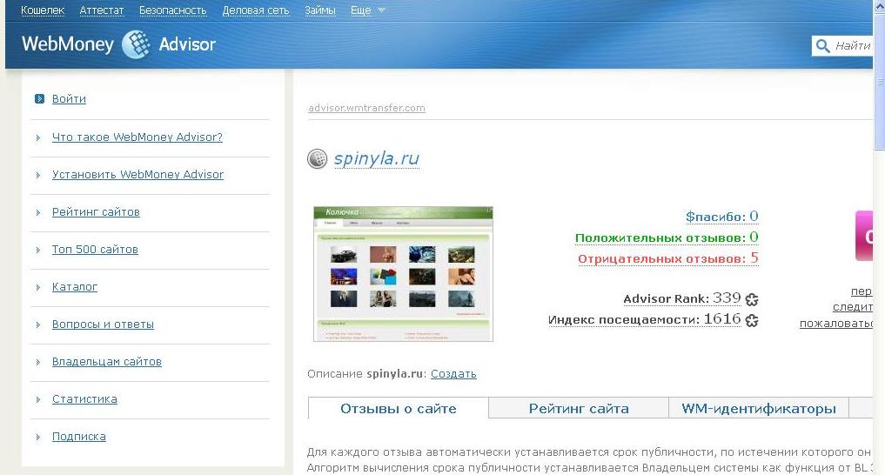Open the Безопасность menu item
This screenshot has width=885, height=475.
(172, 10)
